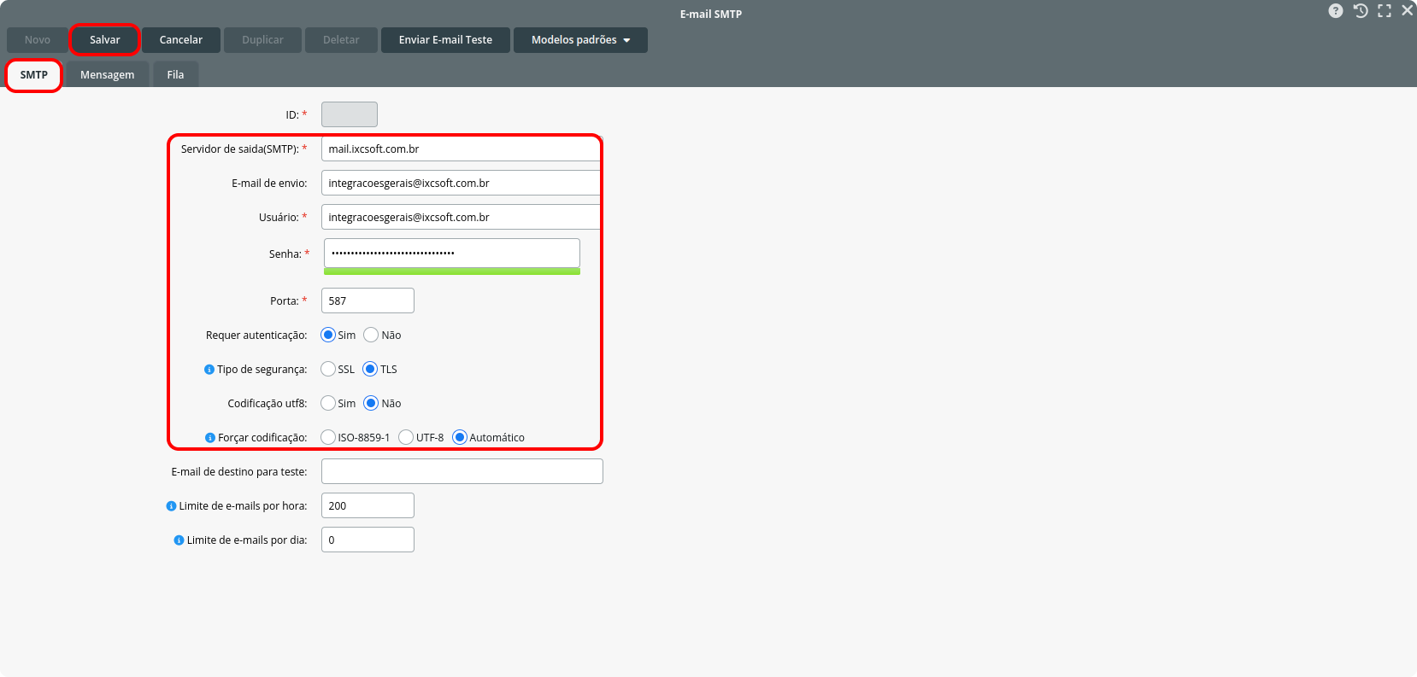Switch to the Mensagem tab
The image size is (1417, 677).
(x=108, y=75)
